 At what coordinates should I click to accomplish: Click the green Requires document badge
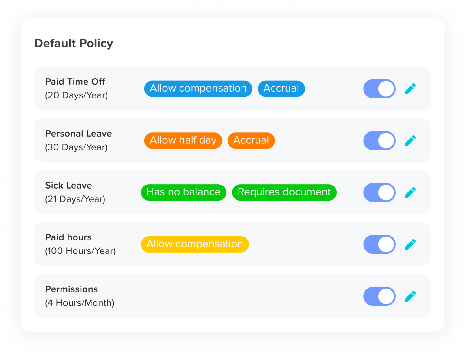coord(284,192)
